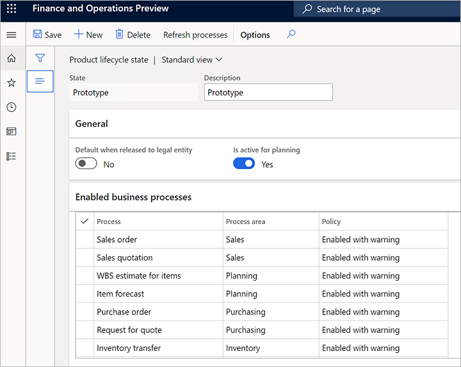
Task: Expand the Standard view dropdown
Action: (191, 60)
